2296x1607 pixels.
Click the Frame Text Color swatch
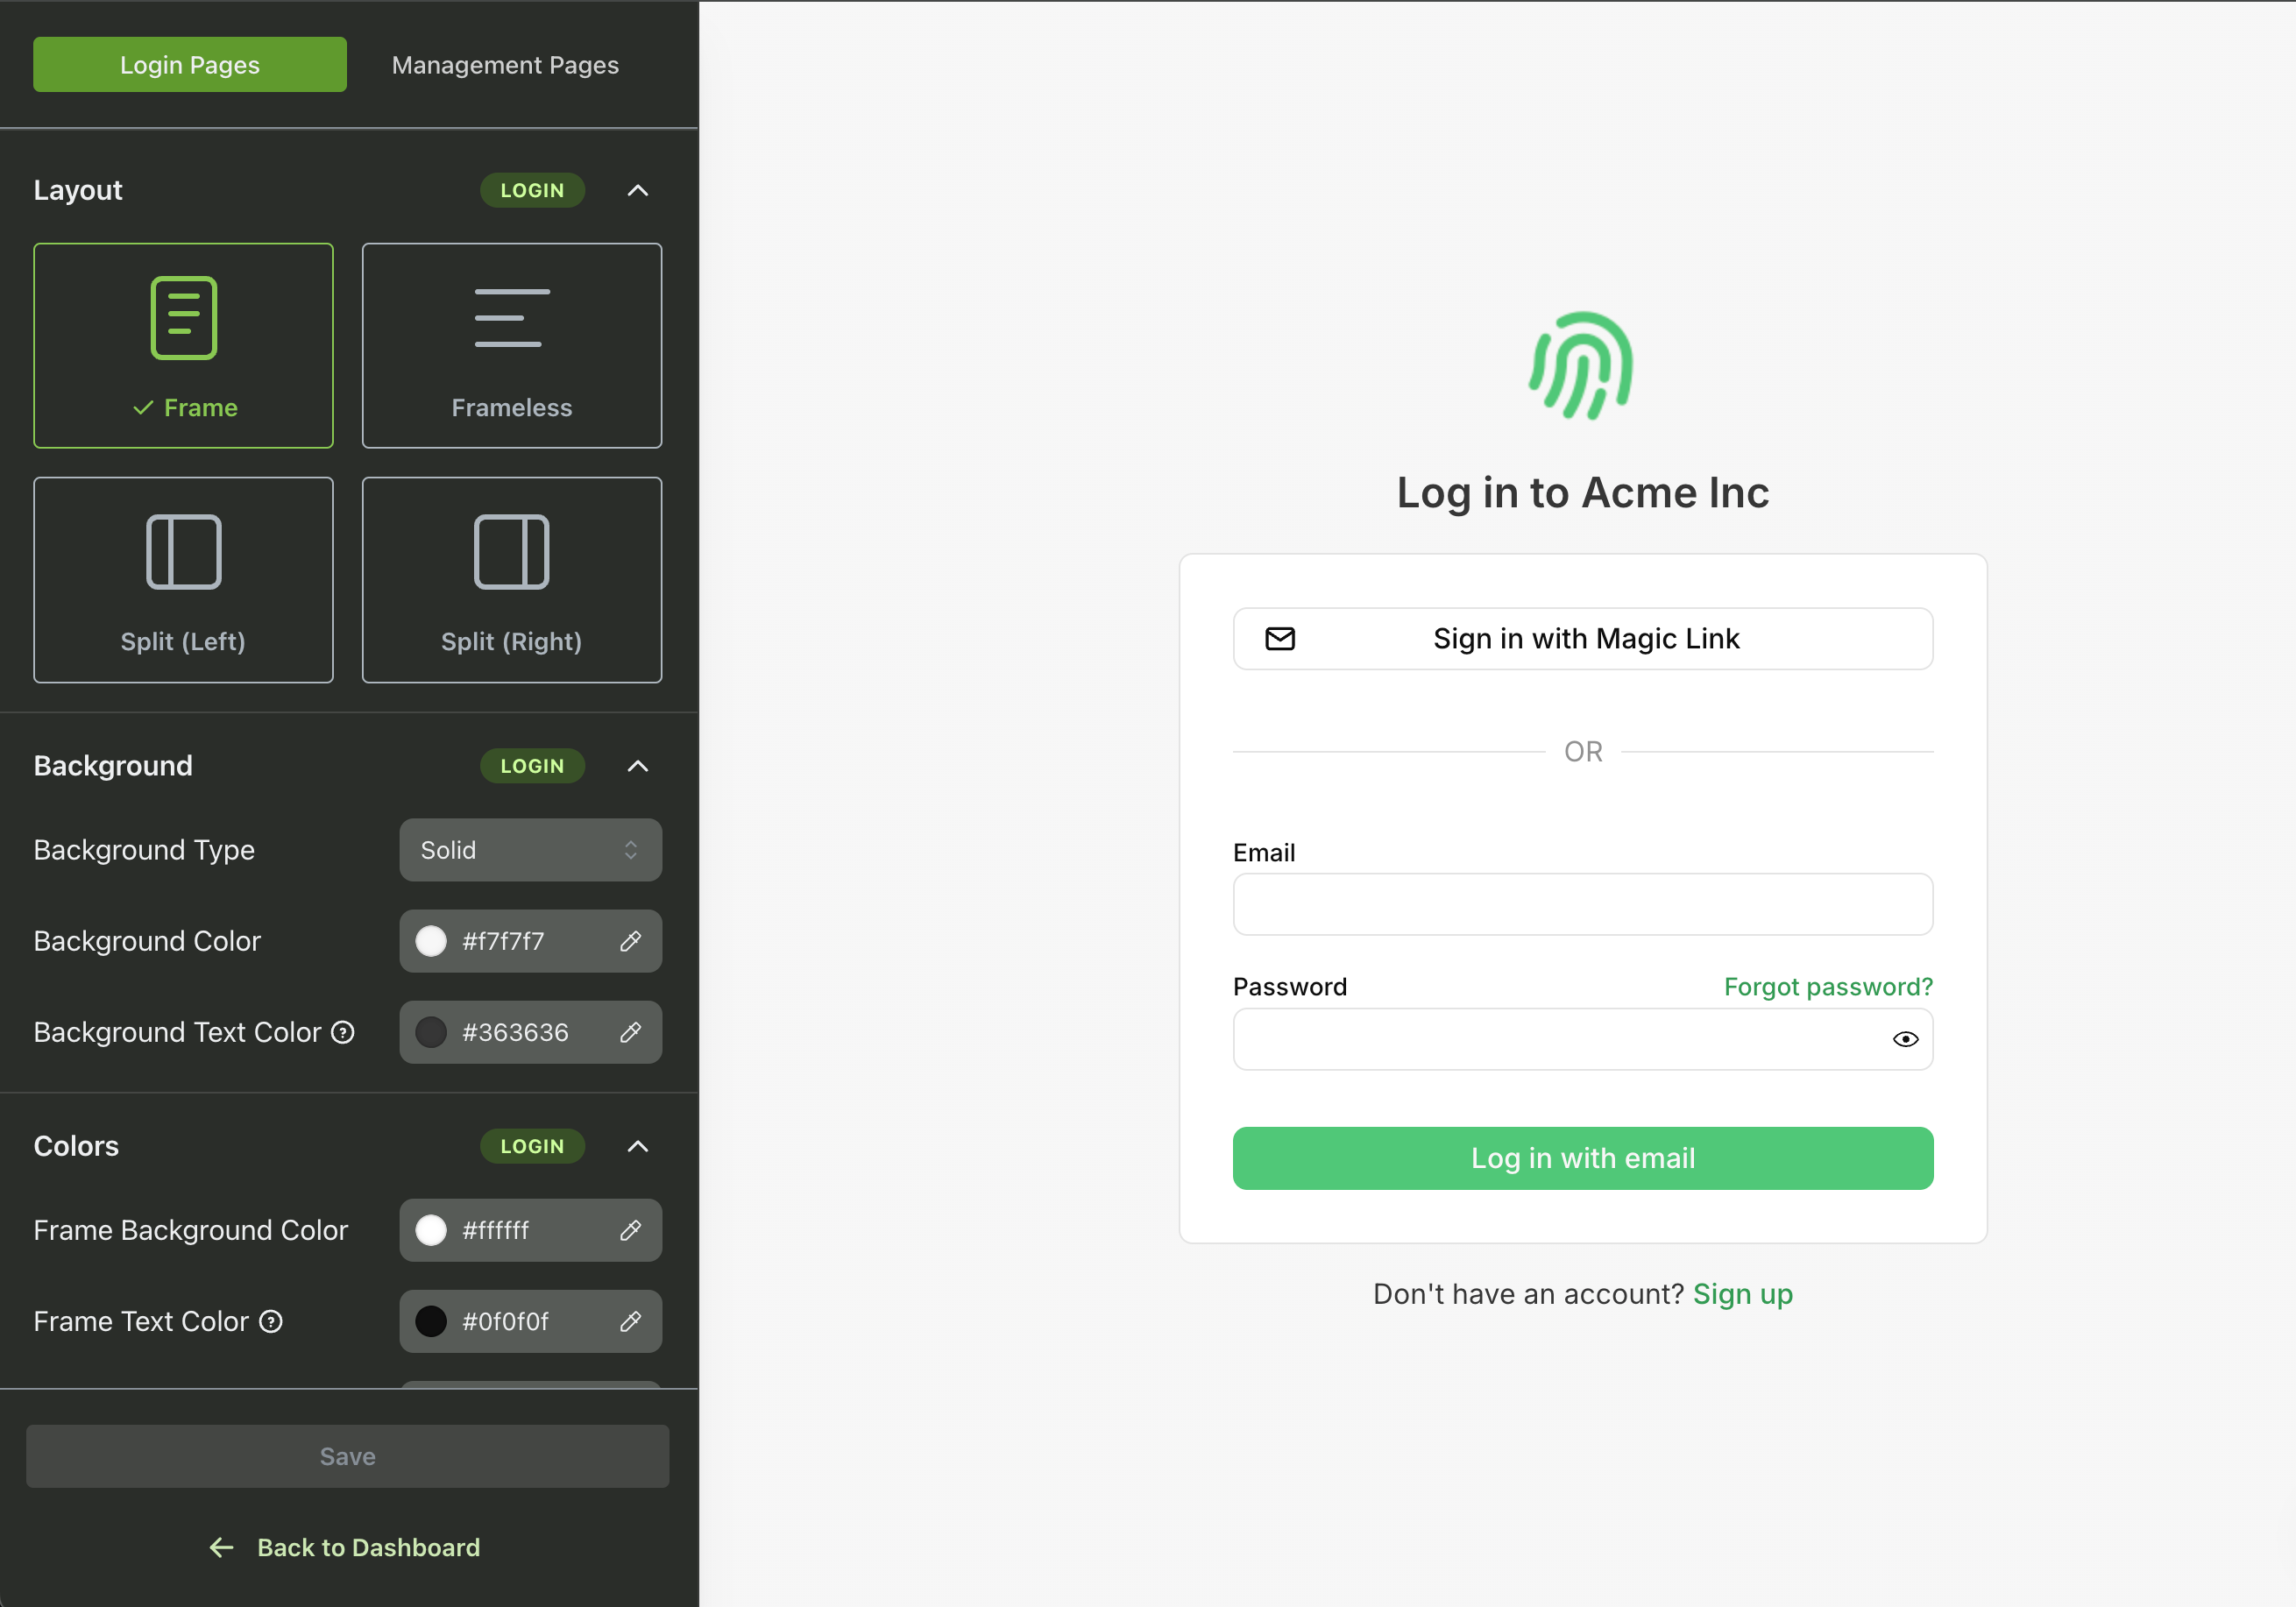tap(431, 1321)
